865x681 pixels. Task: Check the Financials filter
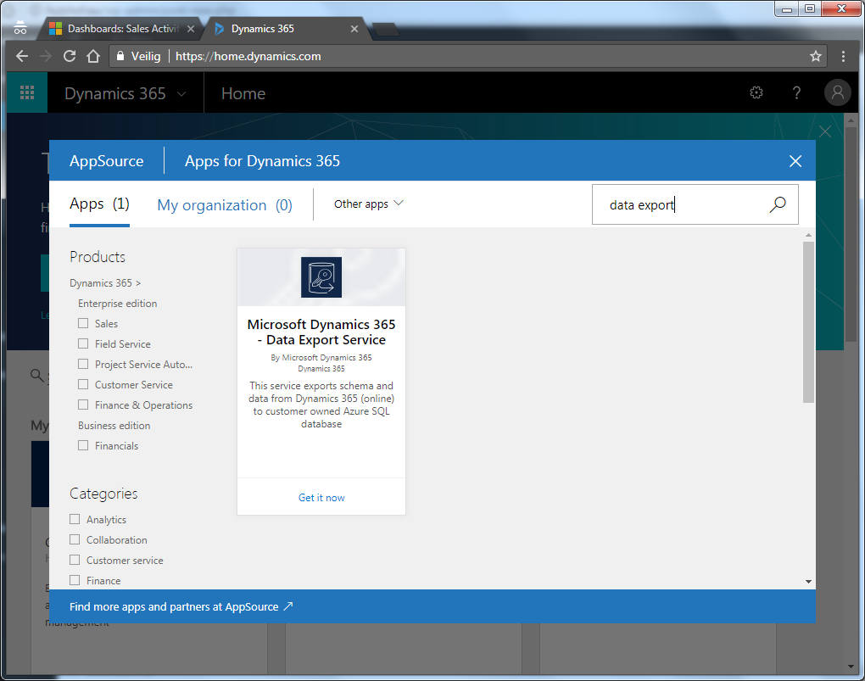pos(83,445)
